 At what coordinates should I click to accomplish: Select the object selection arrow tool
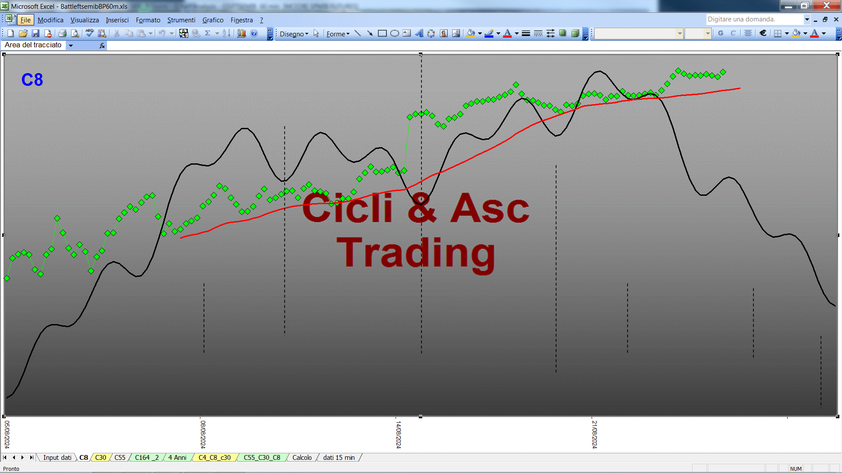coord(316,34)
